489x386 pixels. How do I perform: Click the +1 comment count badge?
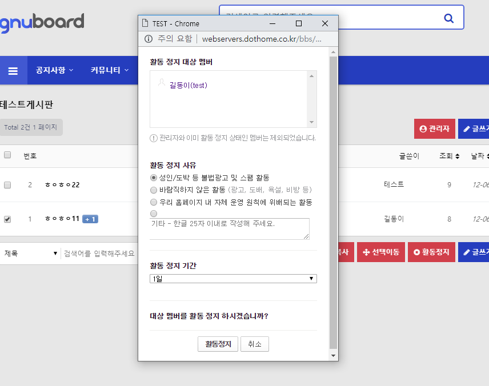coord(90,219)
